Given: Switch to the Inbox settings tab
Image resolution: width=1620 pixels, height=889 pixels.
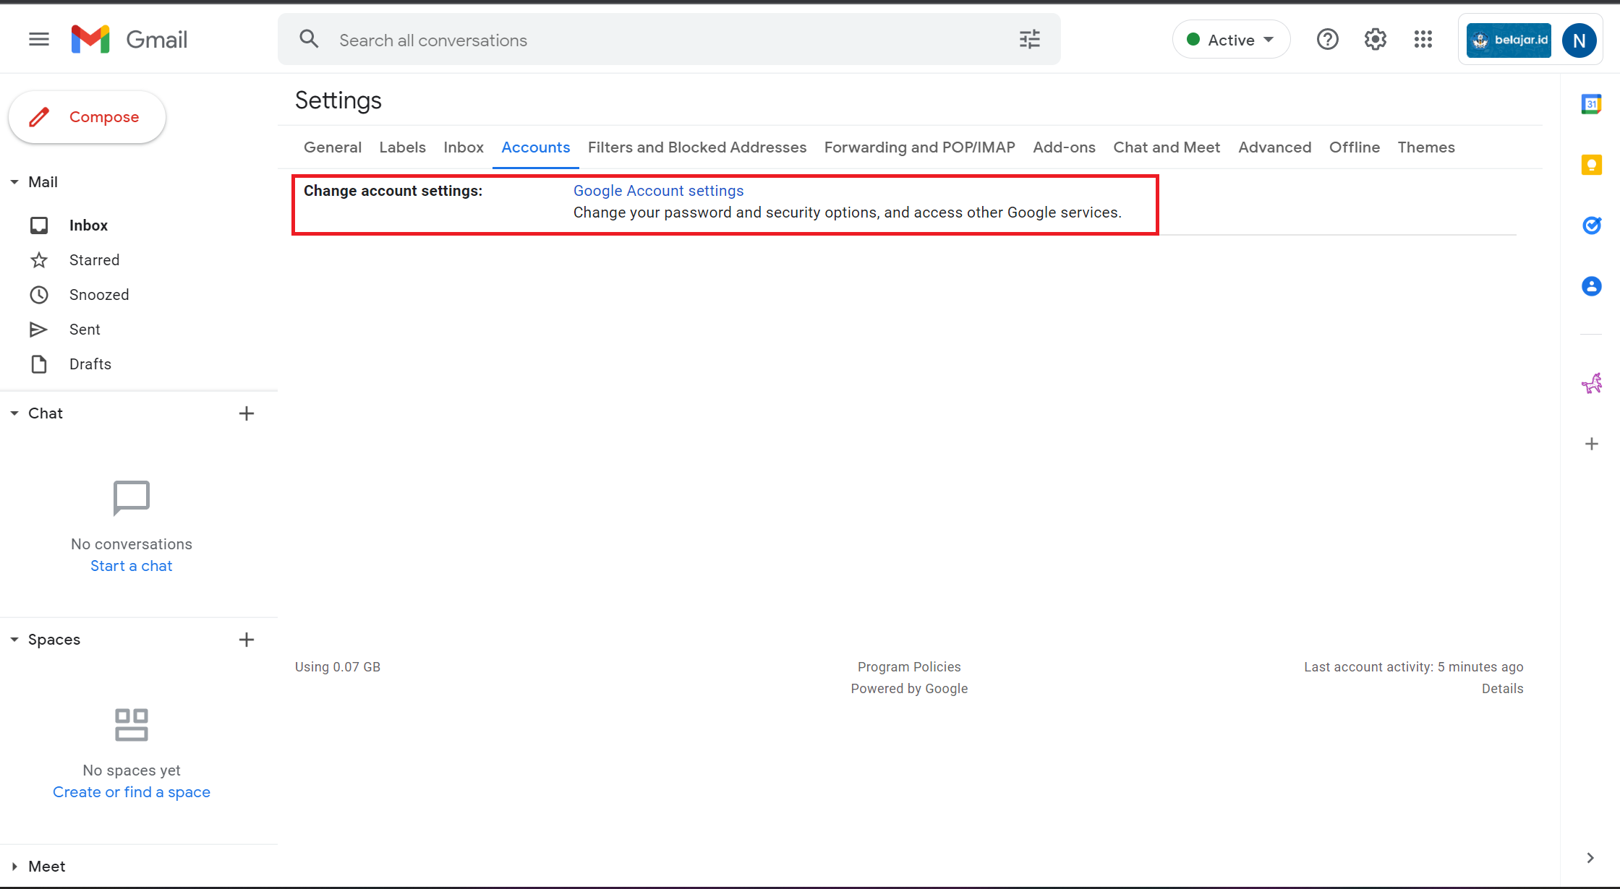Looking at the screenshot, I should [464, 147].
